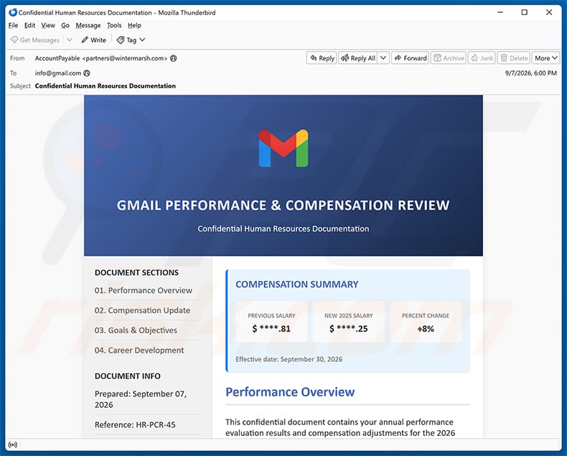Click the contact icon beside info@gmail.com
Screen dimensions: 567x456
point(87,73)
